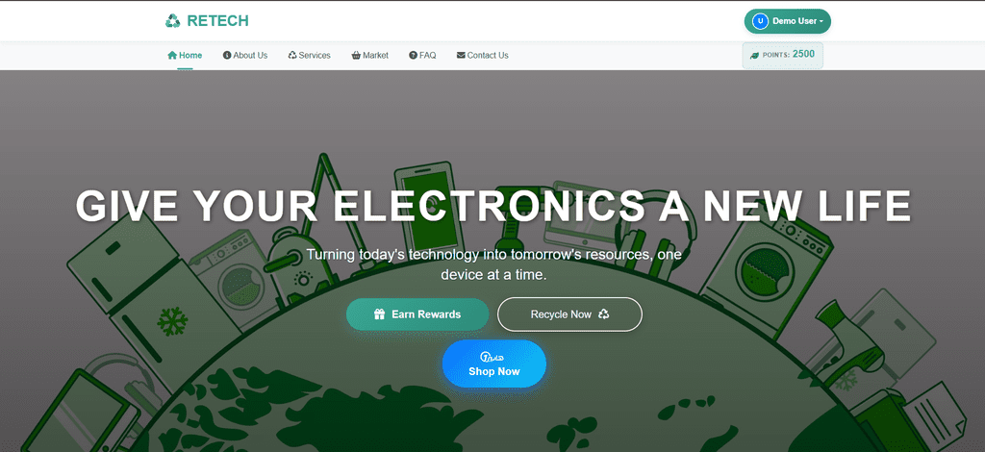Expand the caret next to Demo User
985x452 pixels.
[821, 21]
